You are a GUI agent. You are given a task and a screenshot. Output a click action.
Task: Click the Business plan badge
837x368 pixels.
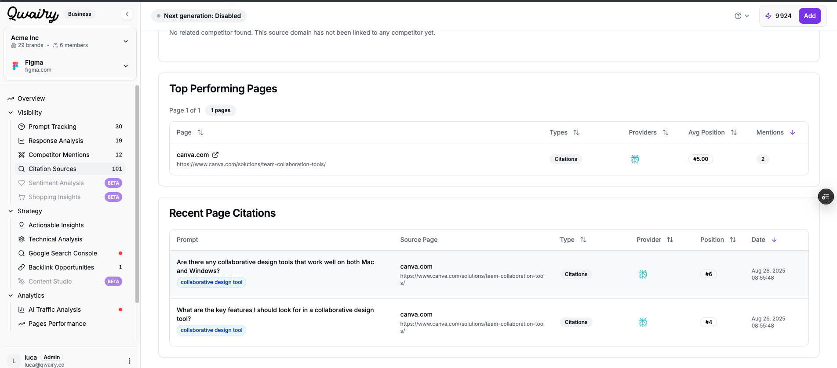click(80, 14)
